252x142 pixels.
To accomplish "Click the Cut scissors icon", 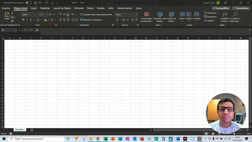I will coord(12,13).
